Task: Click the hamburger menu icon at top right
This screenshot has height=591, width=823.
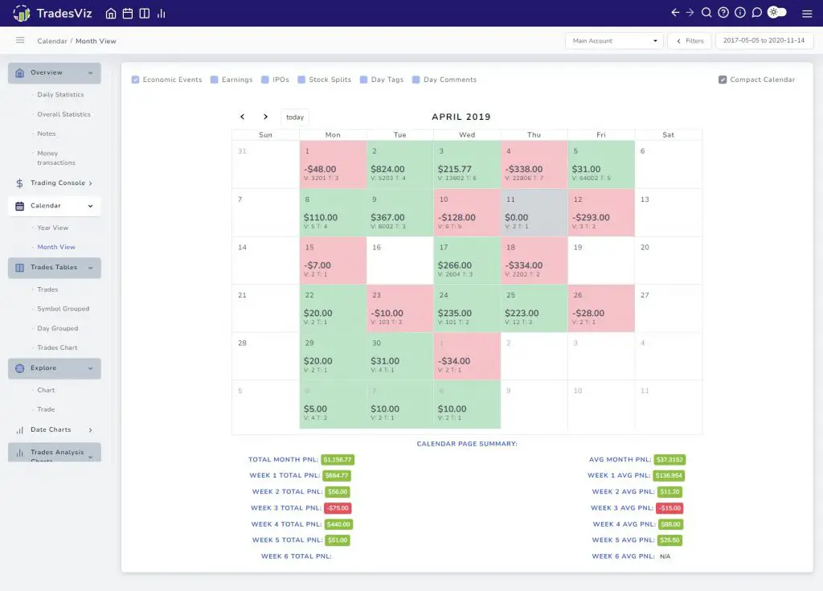Action: point(807,13)
